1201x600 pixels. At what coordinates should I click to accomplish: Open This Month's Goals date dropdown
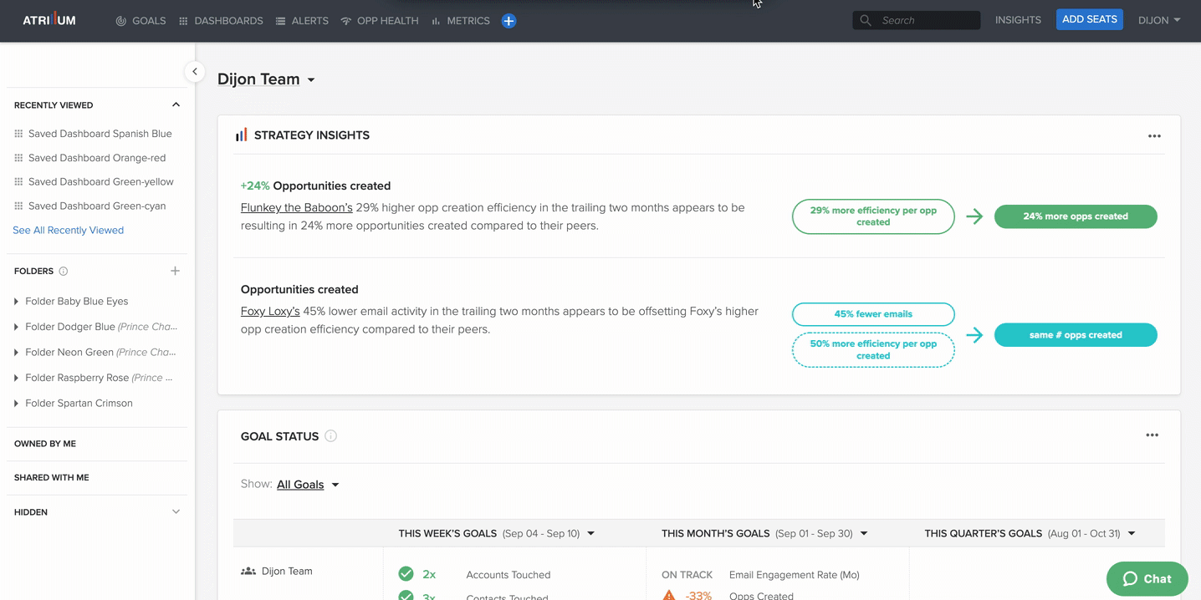(x=864, y=534)
